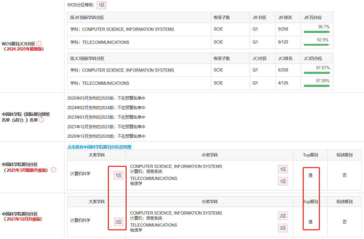Viewport: 364px width, 239px height.
Task: Open the 中国科学院期刊分区趋势图 link
Action: click(99, 147)
